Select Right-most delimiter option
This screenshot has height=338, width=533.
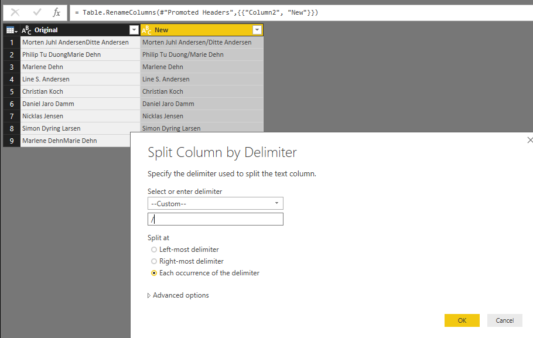[187, 261]
